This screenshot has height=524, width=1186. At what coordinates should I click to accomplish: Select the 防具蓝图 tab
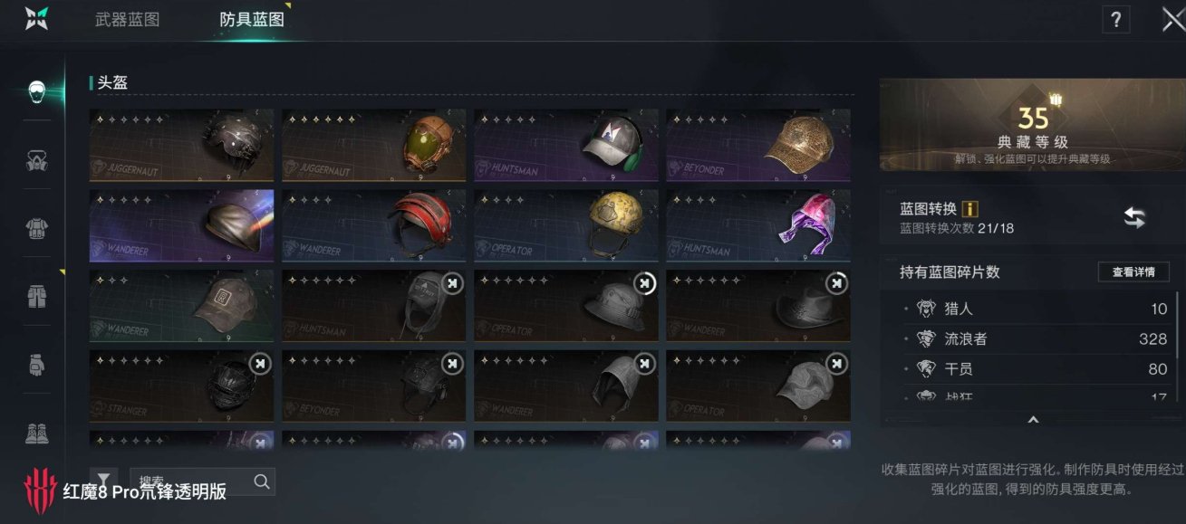(252, 20)
